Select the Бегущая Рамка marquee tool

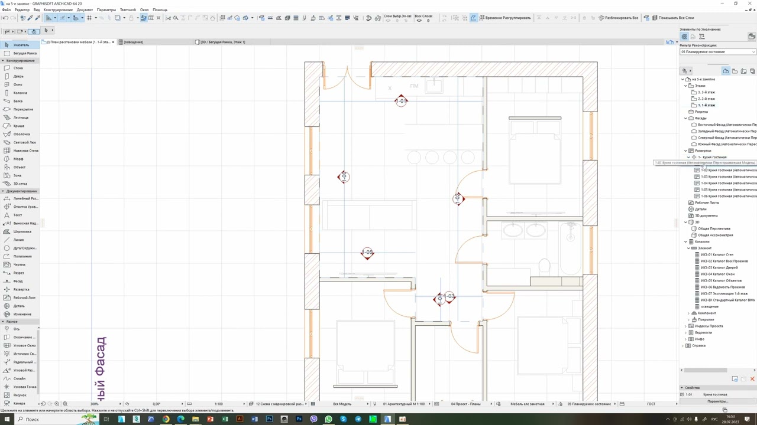point(20,53)
